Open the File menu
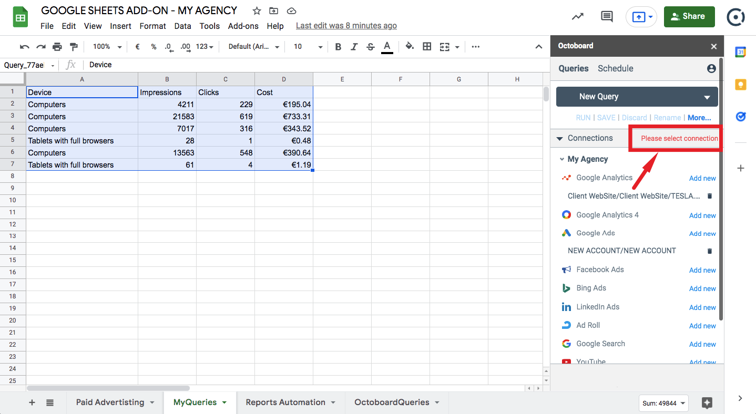The height and width of the screenshot is (414, 756). [47, 26]
